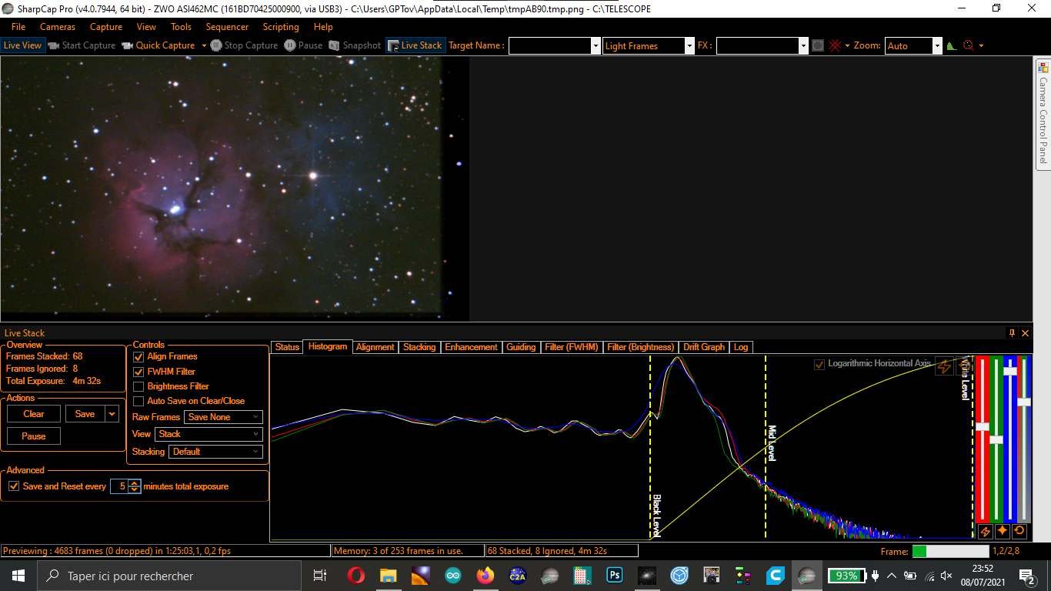Open the FX dropdown
1051x591 pixels.
pyautogui.click(x=803, y=45)
